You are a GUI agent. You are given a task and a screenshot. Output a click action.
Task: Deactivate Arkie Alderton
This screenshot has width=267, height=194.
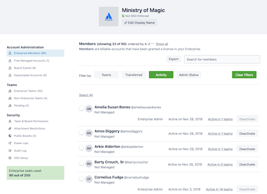(247, 149)
